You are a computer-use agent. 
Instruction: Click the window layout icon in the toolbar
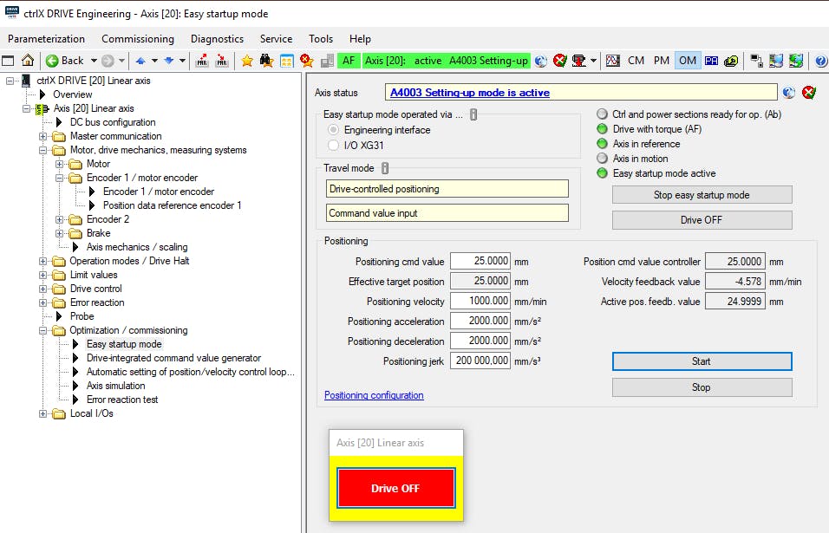pyautogui.click(x=9, y=61)
